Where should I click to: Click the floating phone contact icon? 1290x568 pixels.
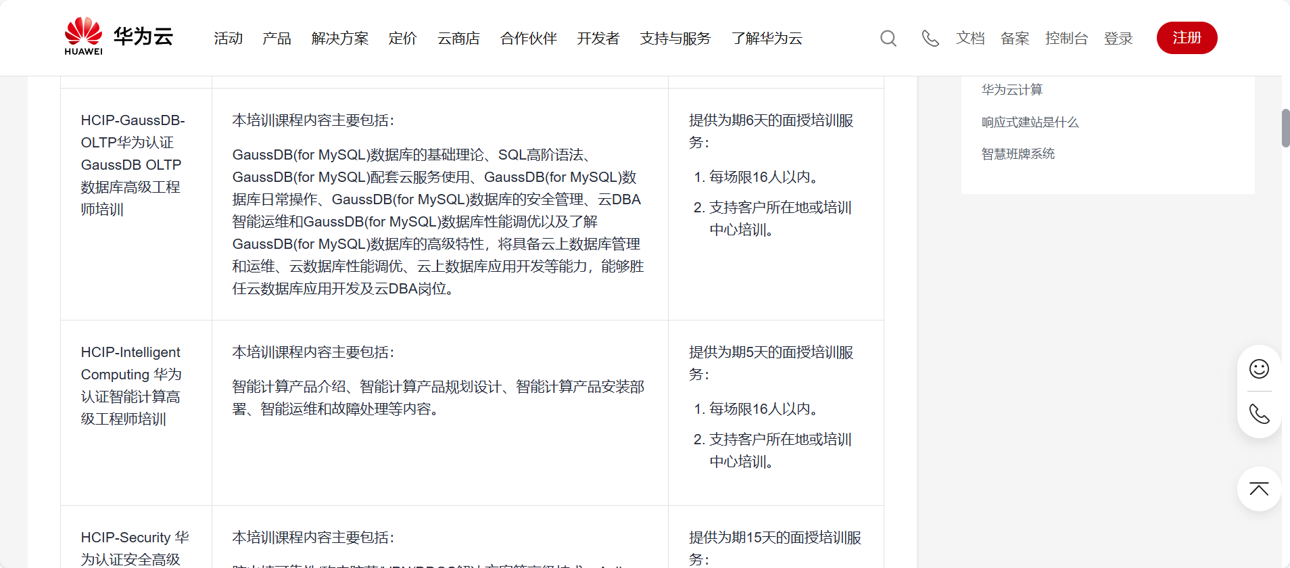pos(1259,414)
